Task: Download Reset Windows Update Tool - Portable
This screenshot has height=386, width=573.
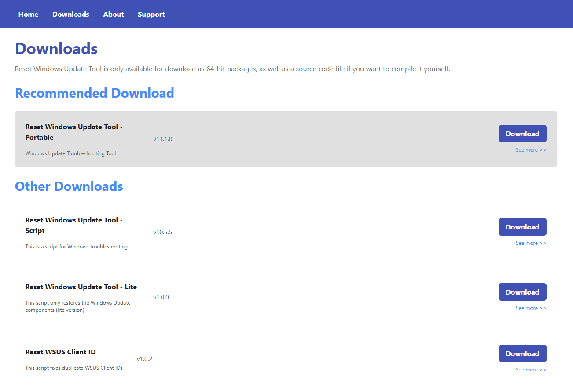Action: (522, 134)
